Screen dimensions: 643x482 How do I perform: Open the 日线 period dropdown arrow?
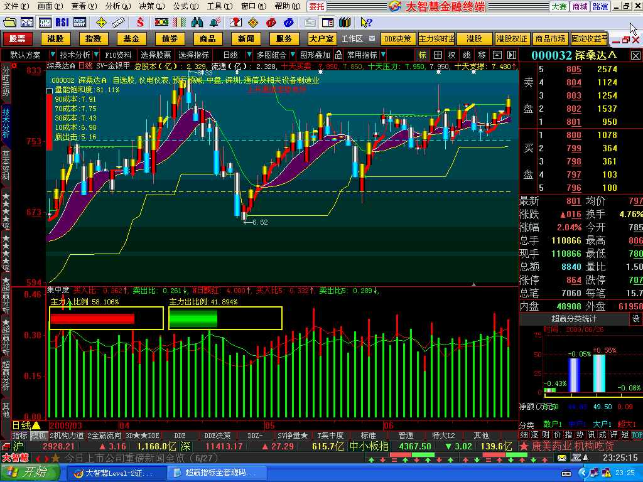tap(249, 55)
